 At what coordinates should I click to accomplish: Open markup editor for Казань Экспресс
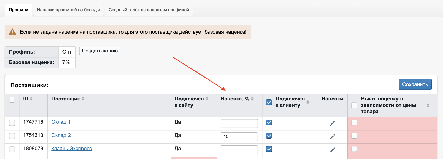coord(332,150)
